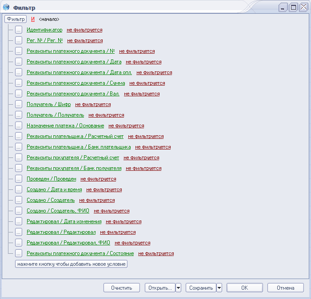Click the Очистить button
The image size is (311, 299).
coord(122,288)
